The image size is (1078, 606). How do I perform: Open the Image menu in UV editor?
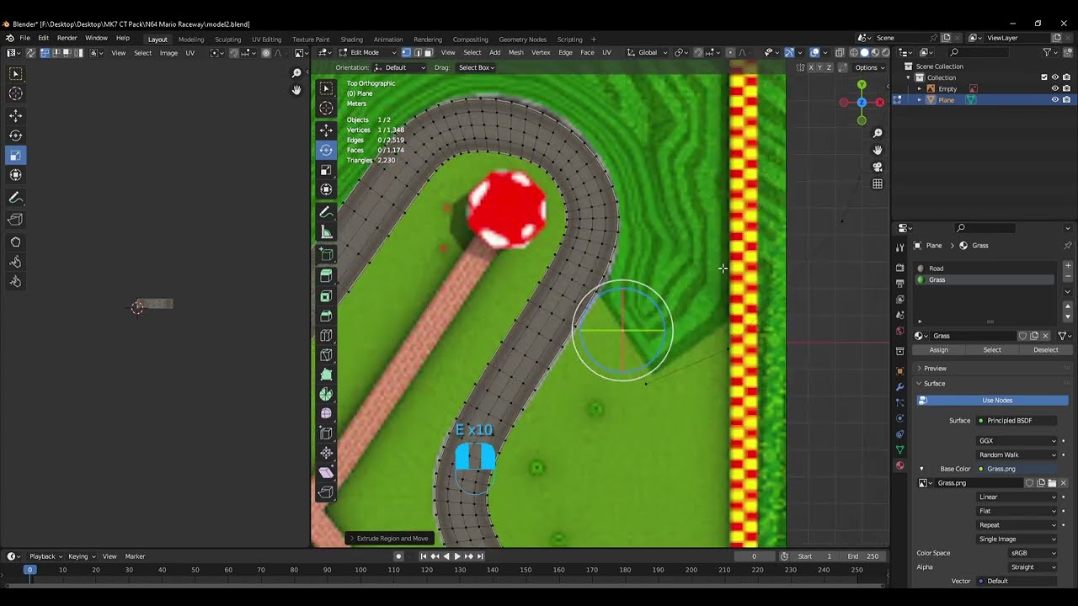(x=168, y=53)
